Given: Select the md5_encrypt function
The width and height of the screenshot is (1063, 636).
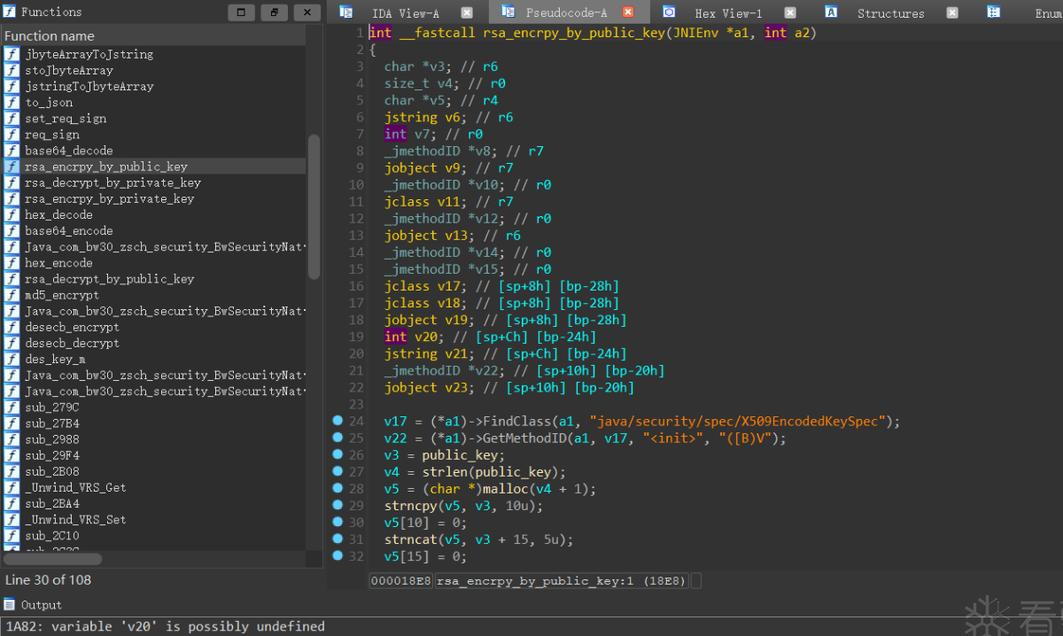Looking at the screenshot, I should click(x=62, y=295).
